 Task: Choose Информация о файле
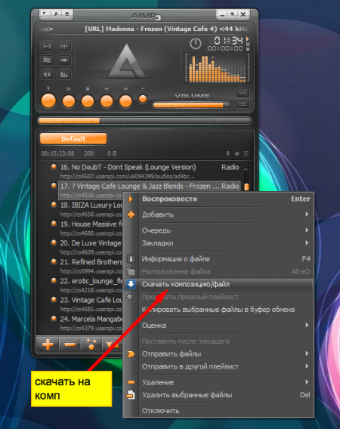click(218, 259)
